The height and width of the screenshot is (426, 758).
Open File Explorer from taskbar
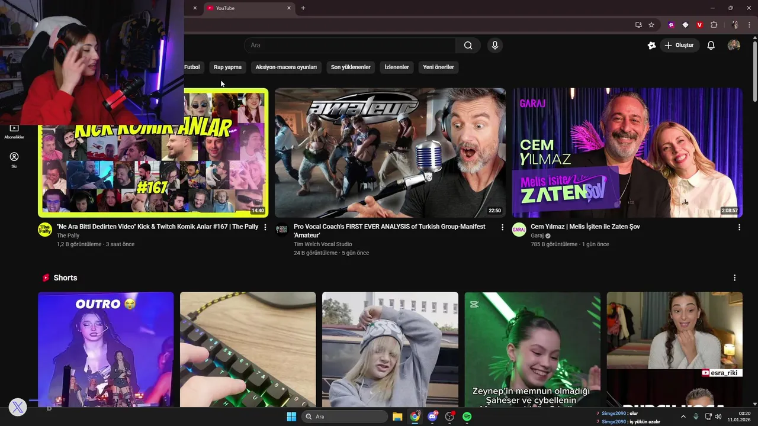pos(397,417)
